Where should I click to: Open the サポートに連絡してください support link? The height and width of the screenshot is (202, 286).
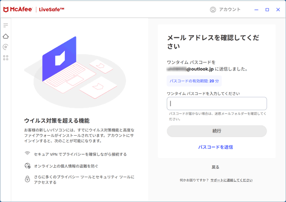[x=231, y=180]
